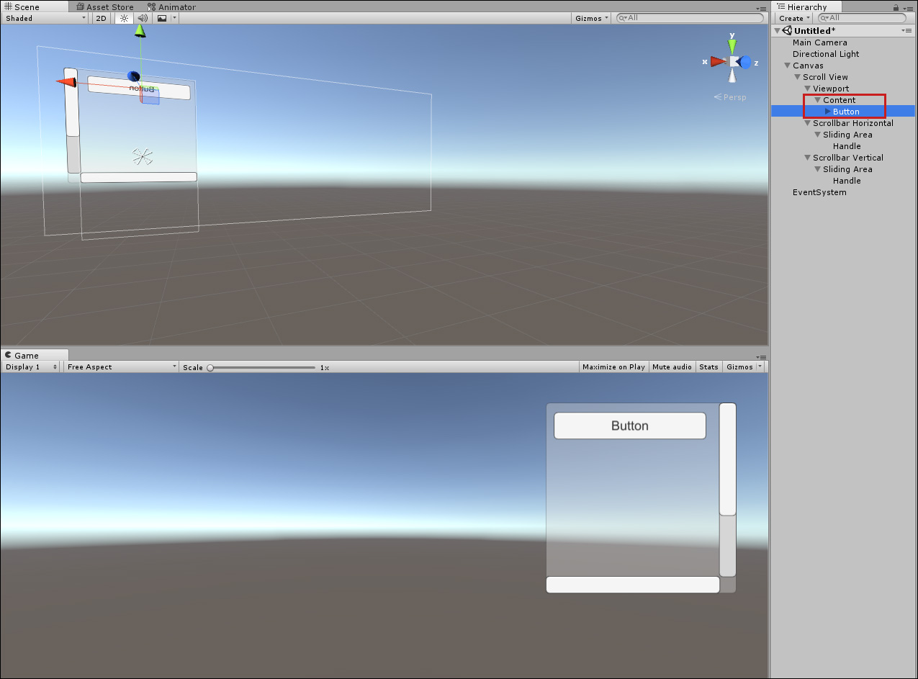Click the horizontal scrollbar handle in Game view
Viewport: 918px width, 679px height.
pos(633,585)
